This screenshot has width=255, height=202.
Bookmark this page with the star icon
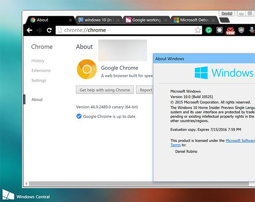point(198,30)
